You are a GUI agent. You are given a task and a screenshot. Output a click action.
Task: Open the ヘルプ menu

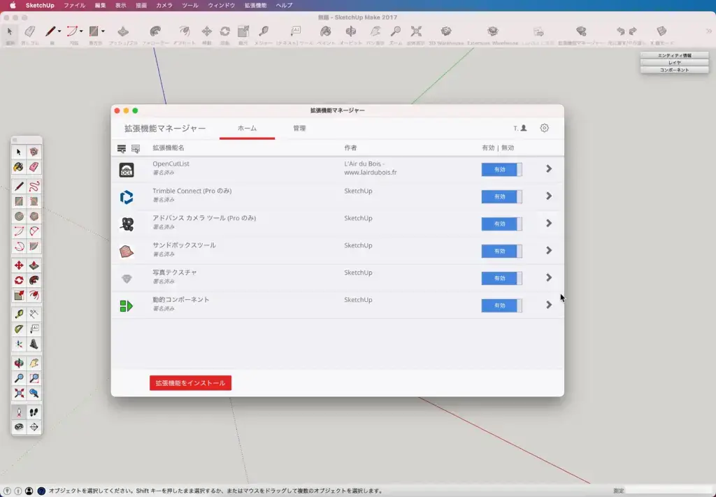point(284,6)
